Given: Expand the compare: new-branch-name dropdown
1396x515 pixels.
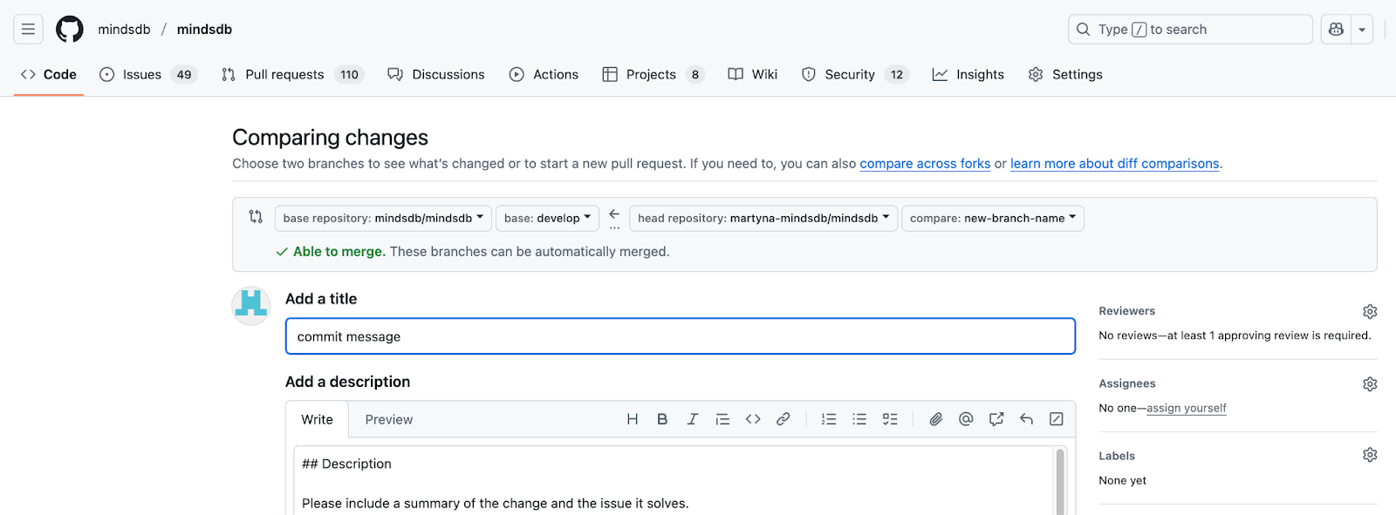Looking at the screenshot, I should 993,218.
